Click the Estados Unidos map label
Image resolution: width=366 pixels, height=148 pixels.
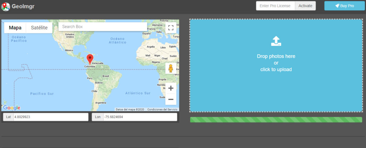pyautogui.click(x=70, y=36)
